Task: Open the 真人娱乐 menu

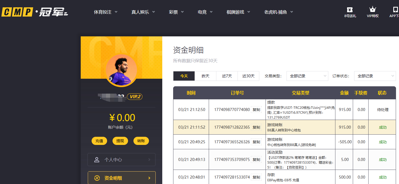Action: 140,12
